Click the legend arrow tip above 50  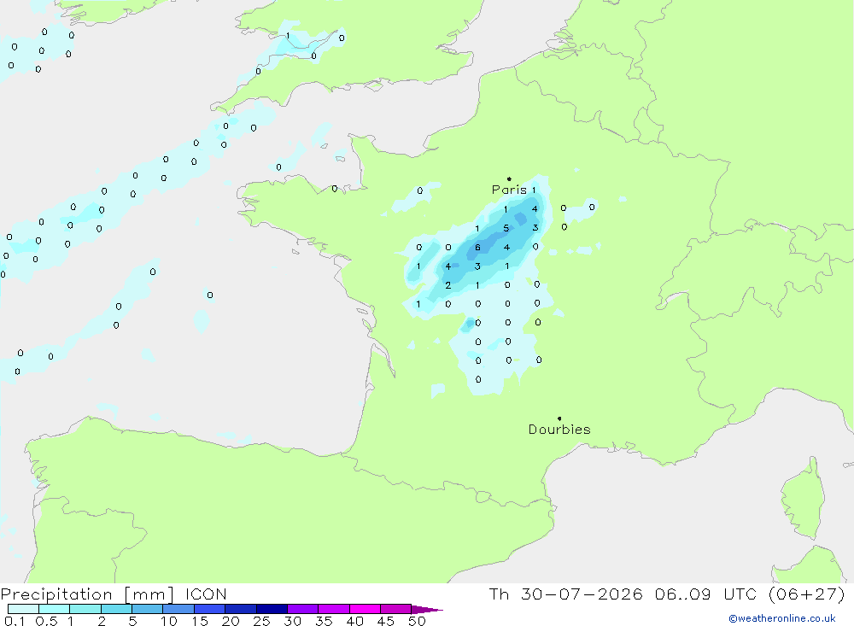(427, 610)
